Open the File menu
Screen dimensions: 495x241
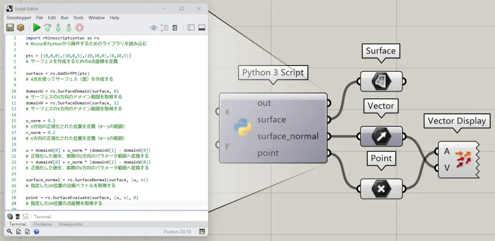pyautogui.click(x=40, y=18)
